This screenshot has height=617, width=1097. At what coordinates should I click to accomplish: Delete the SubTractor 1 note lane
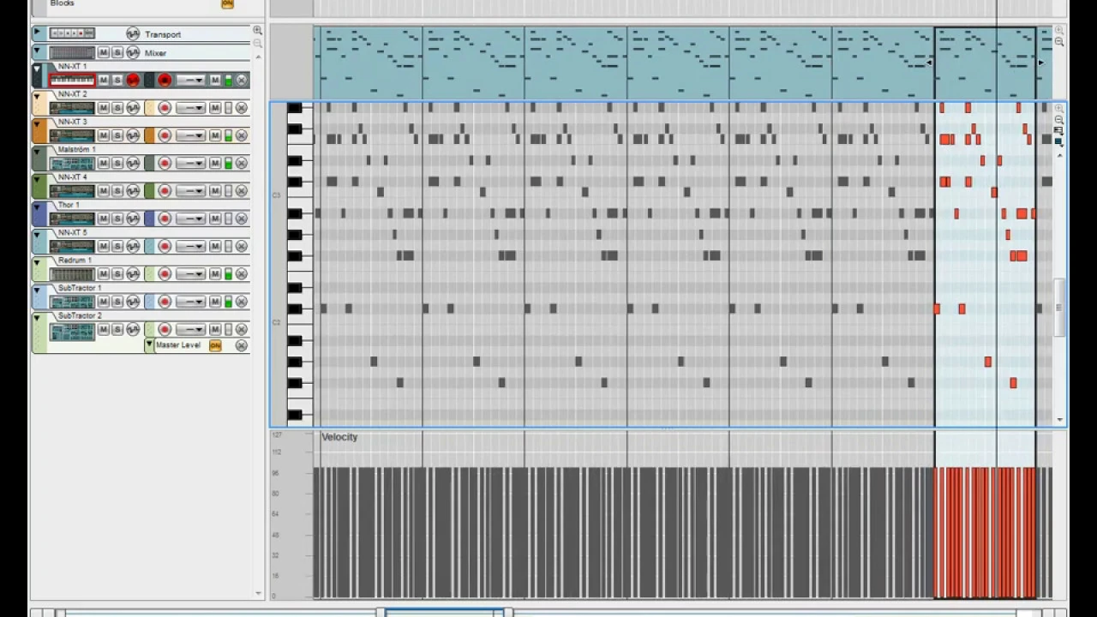point(242,302)
